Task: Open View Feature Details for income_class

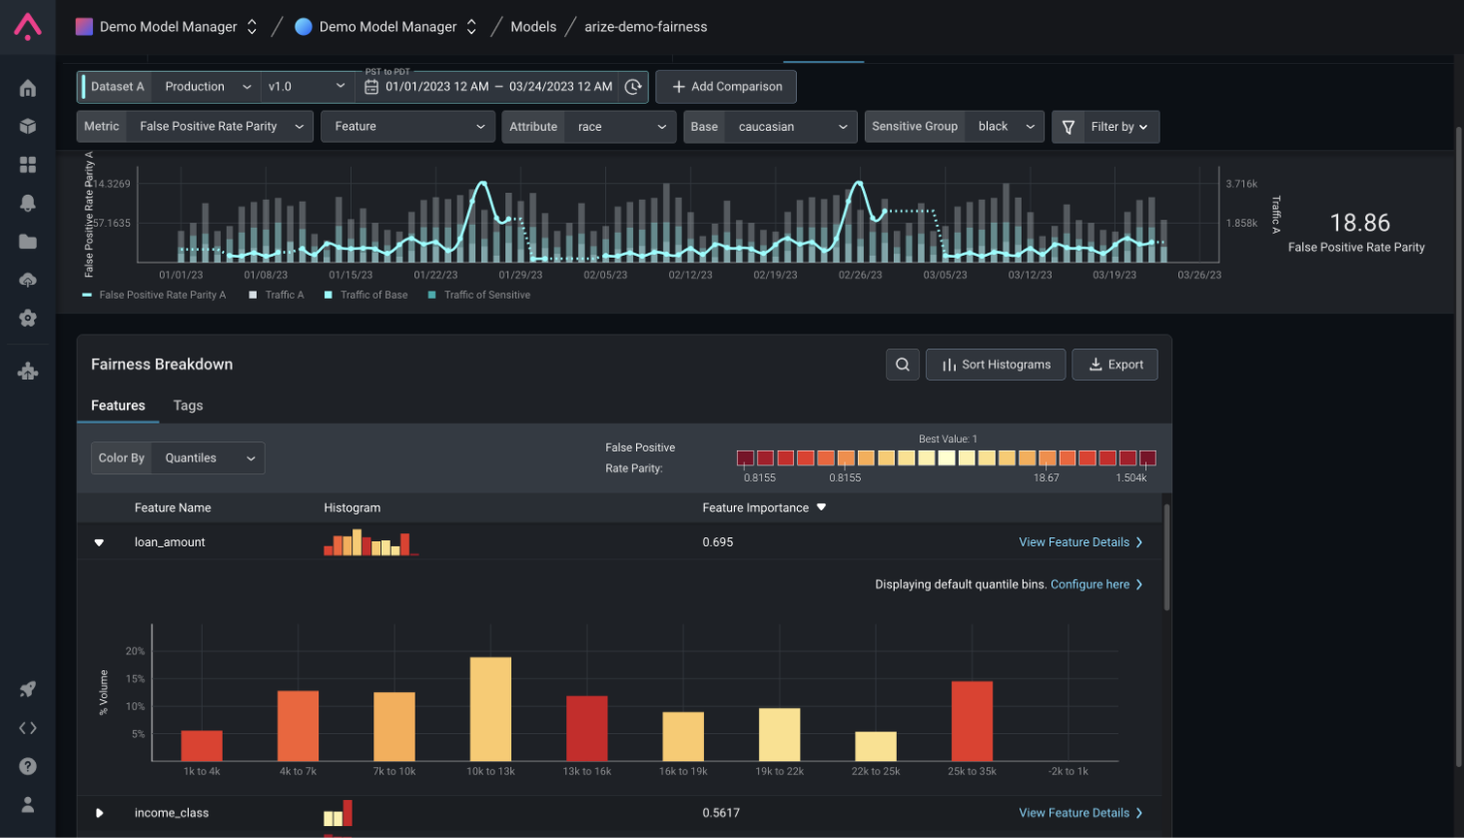Action: [1081, 813]
